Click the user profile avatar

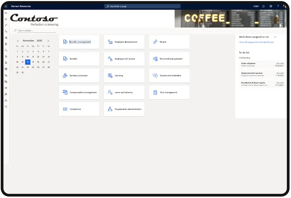coord(285,6)
